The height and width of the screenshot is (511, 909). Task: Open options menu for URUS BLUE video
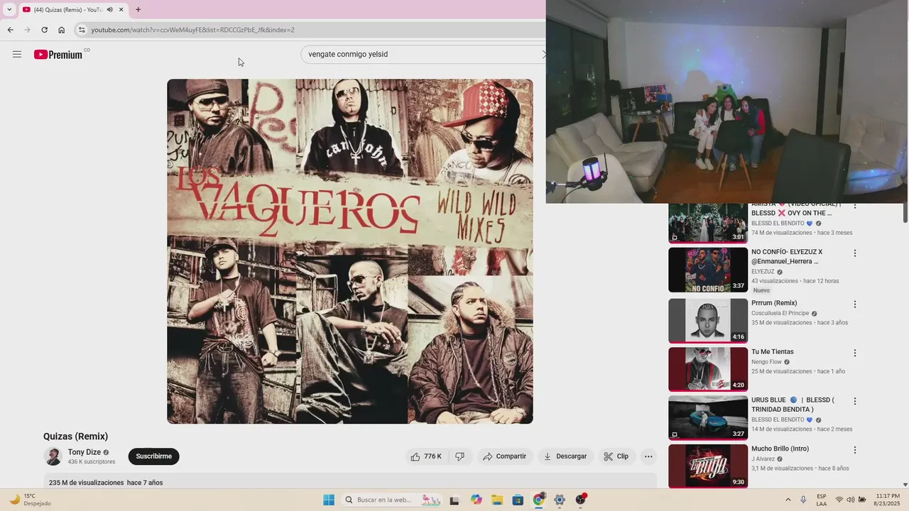tap(855, 401)
